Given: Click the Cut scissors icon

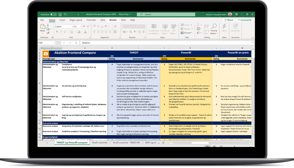Looking at the screenshot, I should click(48, 25).
